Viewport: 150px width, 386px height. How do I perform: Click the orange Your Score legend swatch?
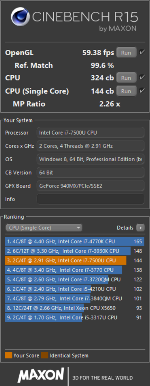tap(9, 355)
